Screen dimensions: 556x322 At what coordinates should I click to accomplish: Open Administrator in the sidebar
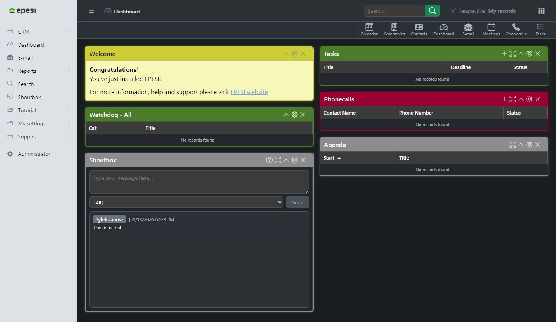39,154
